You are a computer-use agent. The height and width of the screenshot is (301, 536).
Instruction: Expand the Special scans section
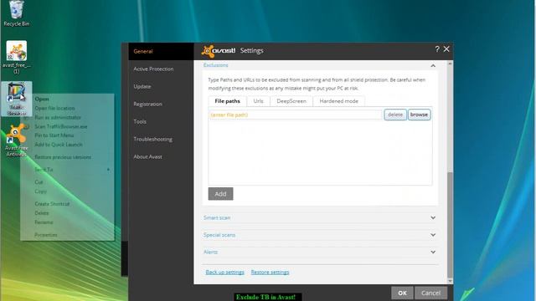coord(320,235)
